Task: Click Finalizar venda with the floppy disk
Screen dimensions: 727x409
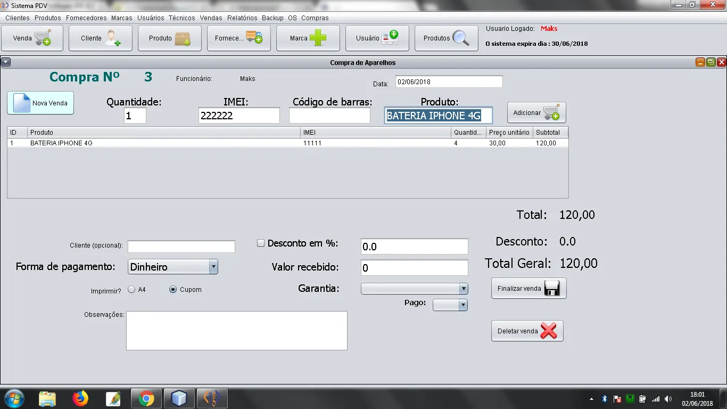Action: click(529, 288)
